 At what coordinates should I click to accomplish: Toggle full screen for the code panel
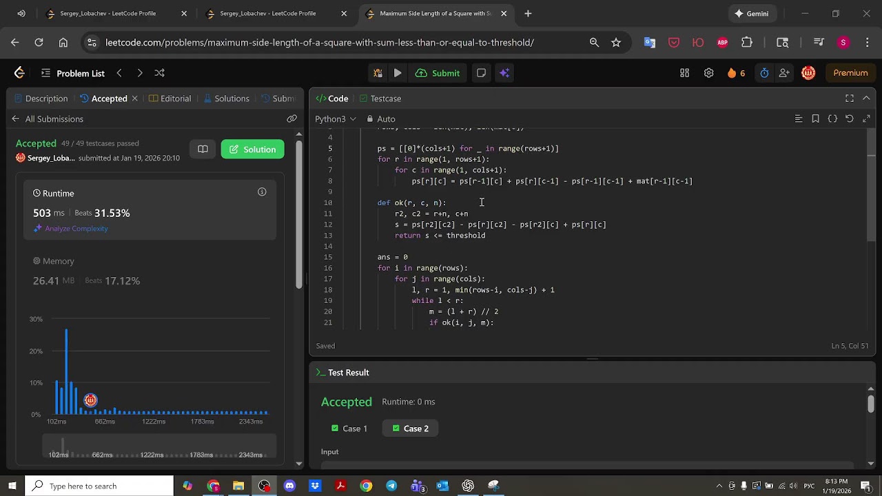(850, 99)
